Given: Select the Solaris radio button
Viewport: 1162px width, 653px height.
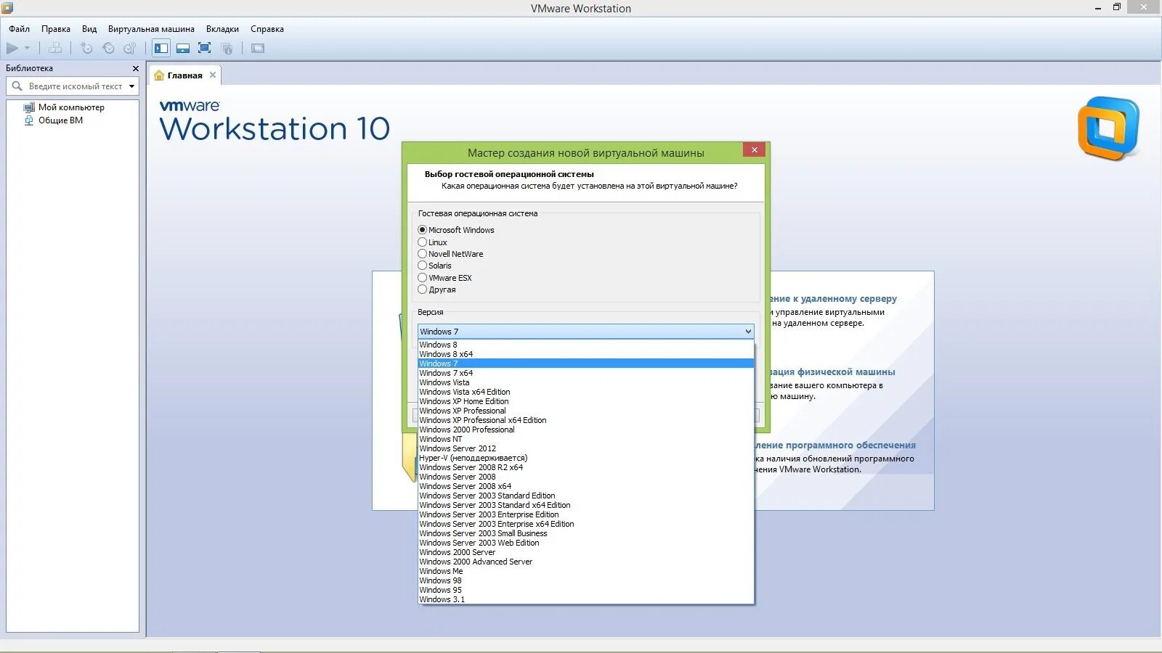Looking at the screenshot, I should click(422, 266).
